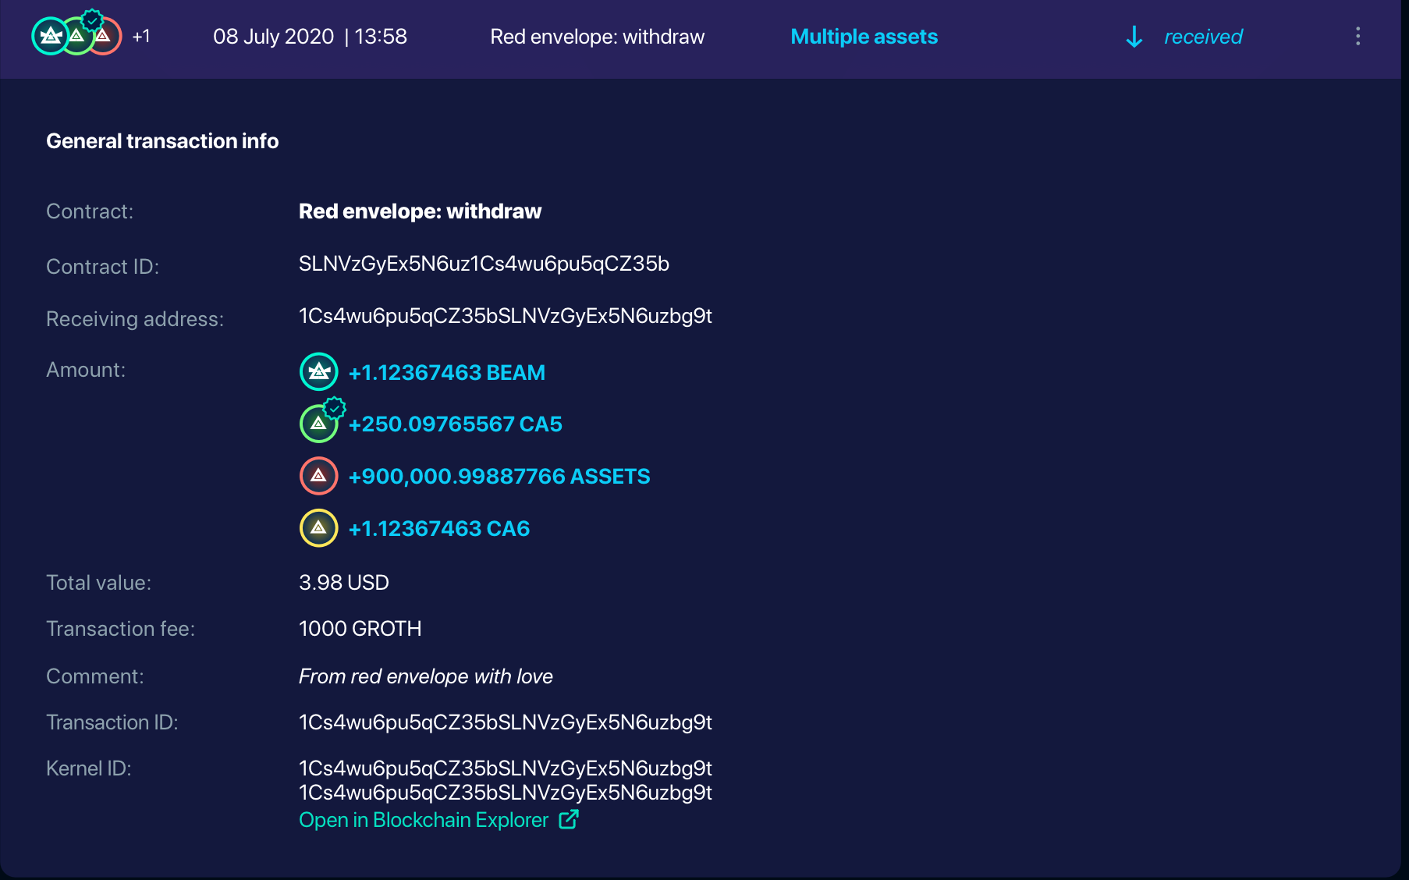Click the verified CA5 asset icon
This screenshot has height=880, width=1409.
pos(319,424)
